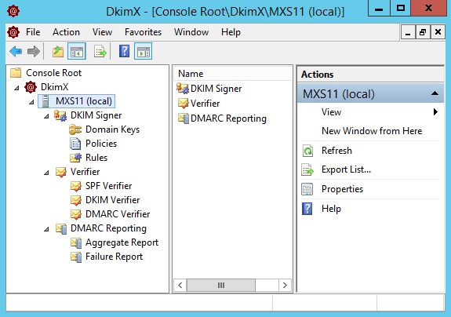The width and height of the screenshot is (451, 317).
Task: Click the Policies document icon
Action: 75,144
